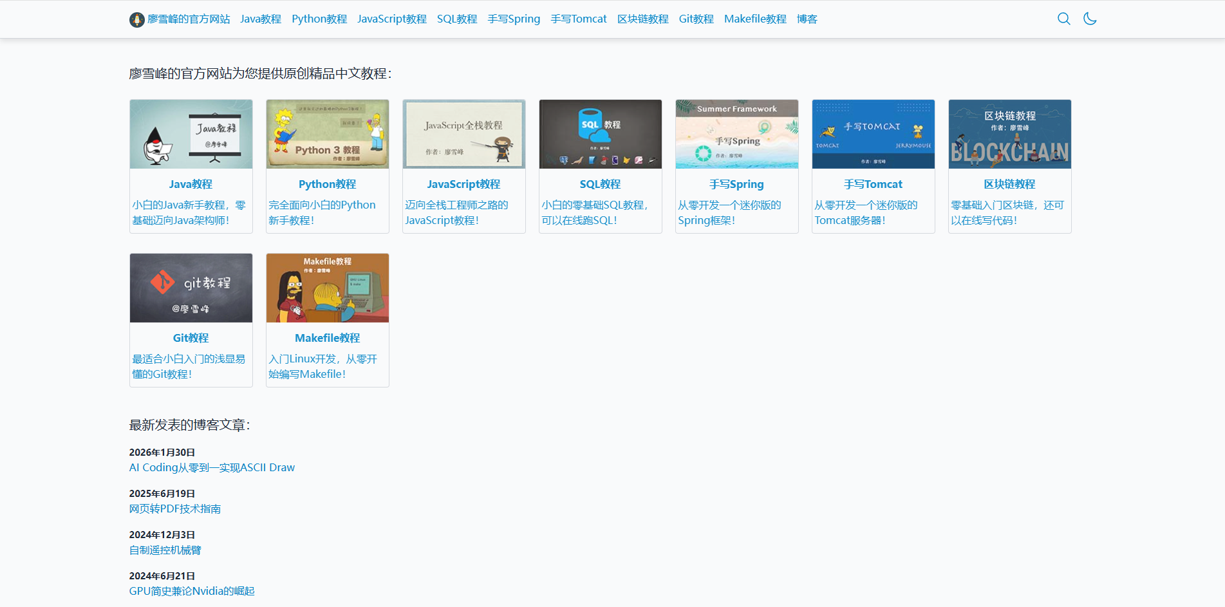The image size is (1225, 607).
Task: Open the Makefile教程 cover image
Action: (327, 288)
